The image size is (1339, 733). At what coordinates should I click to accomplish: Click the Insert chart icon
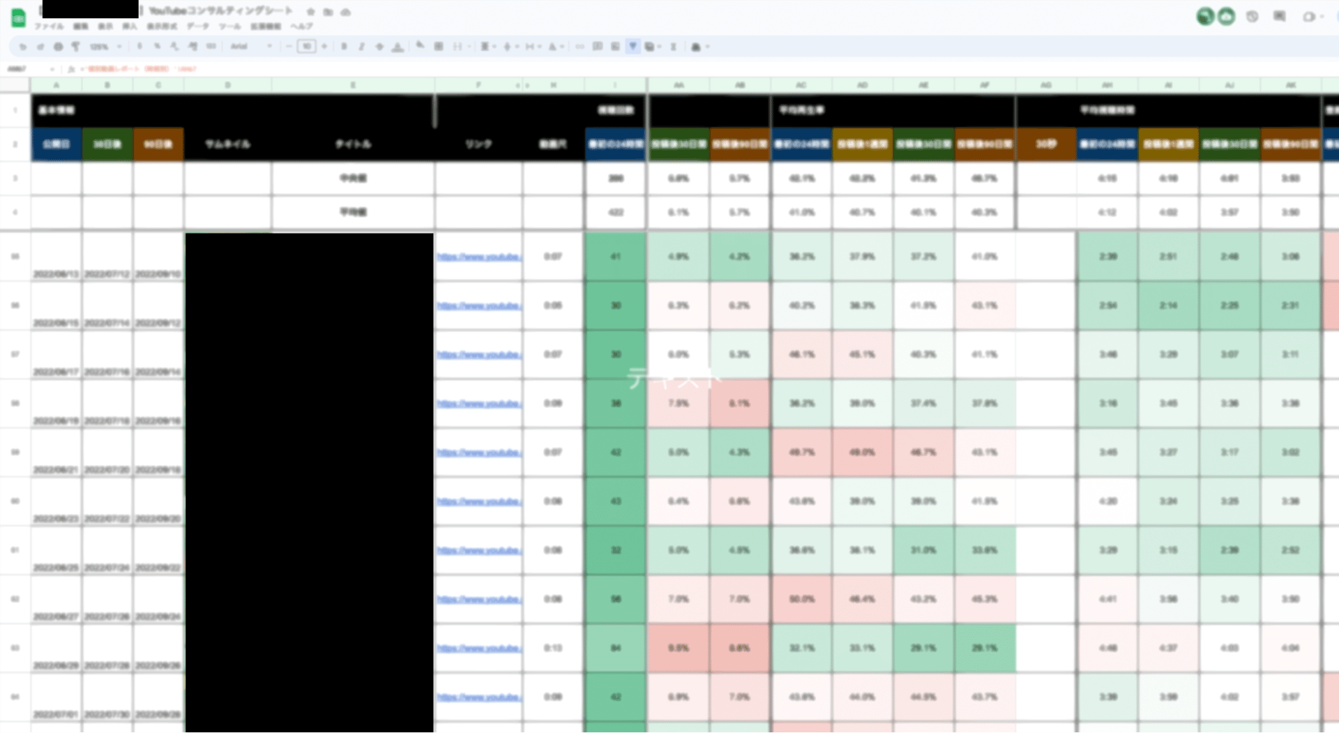tap(615, 47)
